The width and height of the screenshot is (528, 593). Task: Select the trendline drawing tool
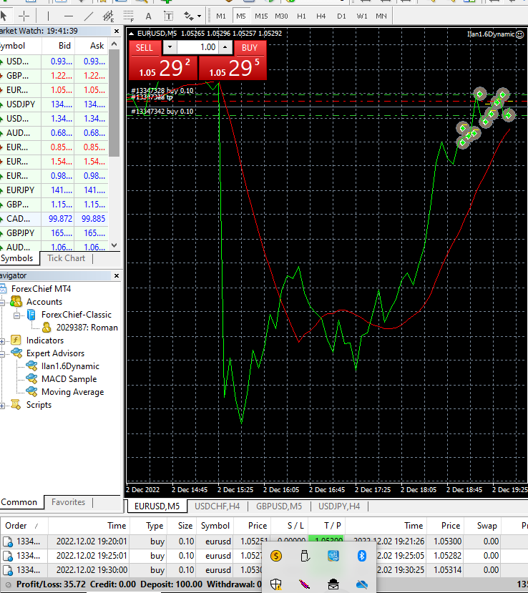(x=89, y=16)
